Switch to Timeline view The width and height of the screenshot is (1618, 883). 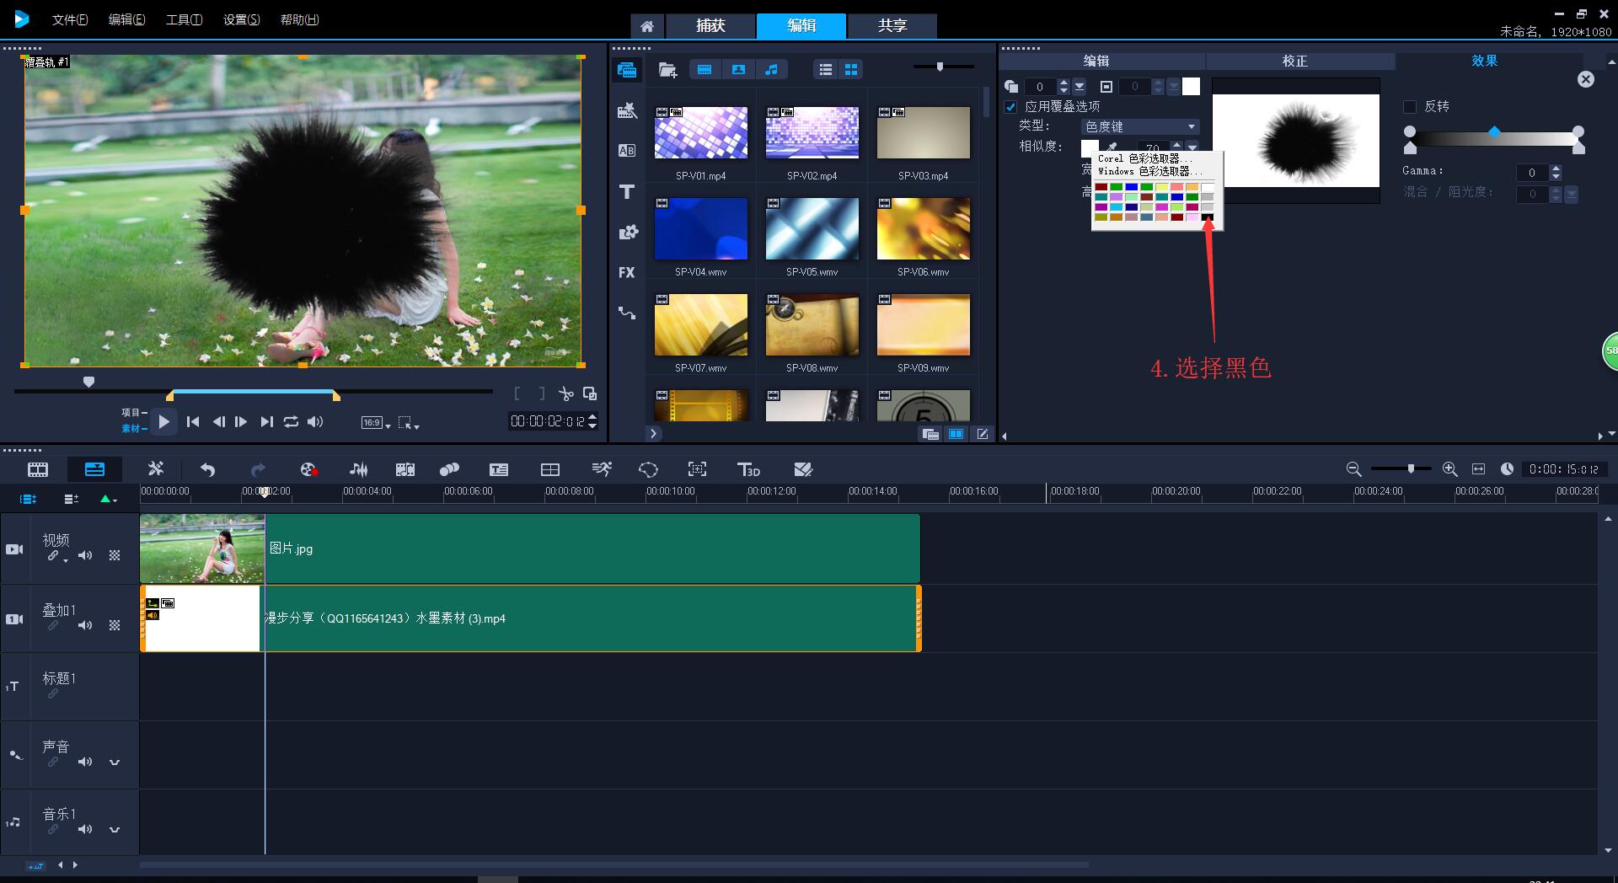[94, 469]
